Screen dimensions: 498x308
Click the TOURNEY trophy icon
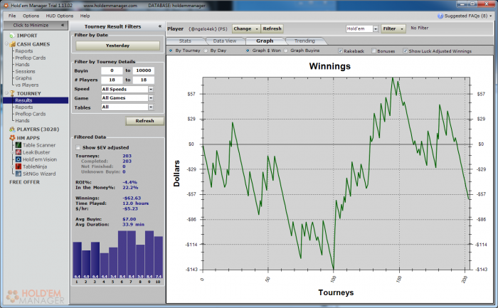coord(12,93)
